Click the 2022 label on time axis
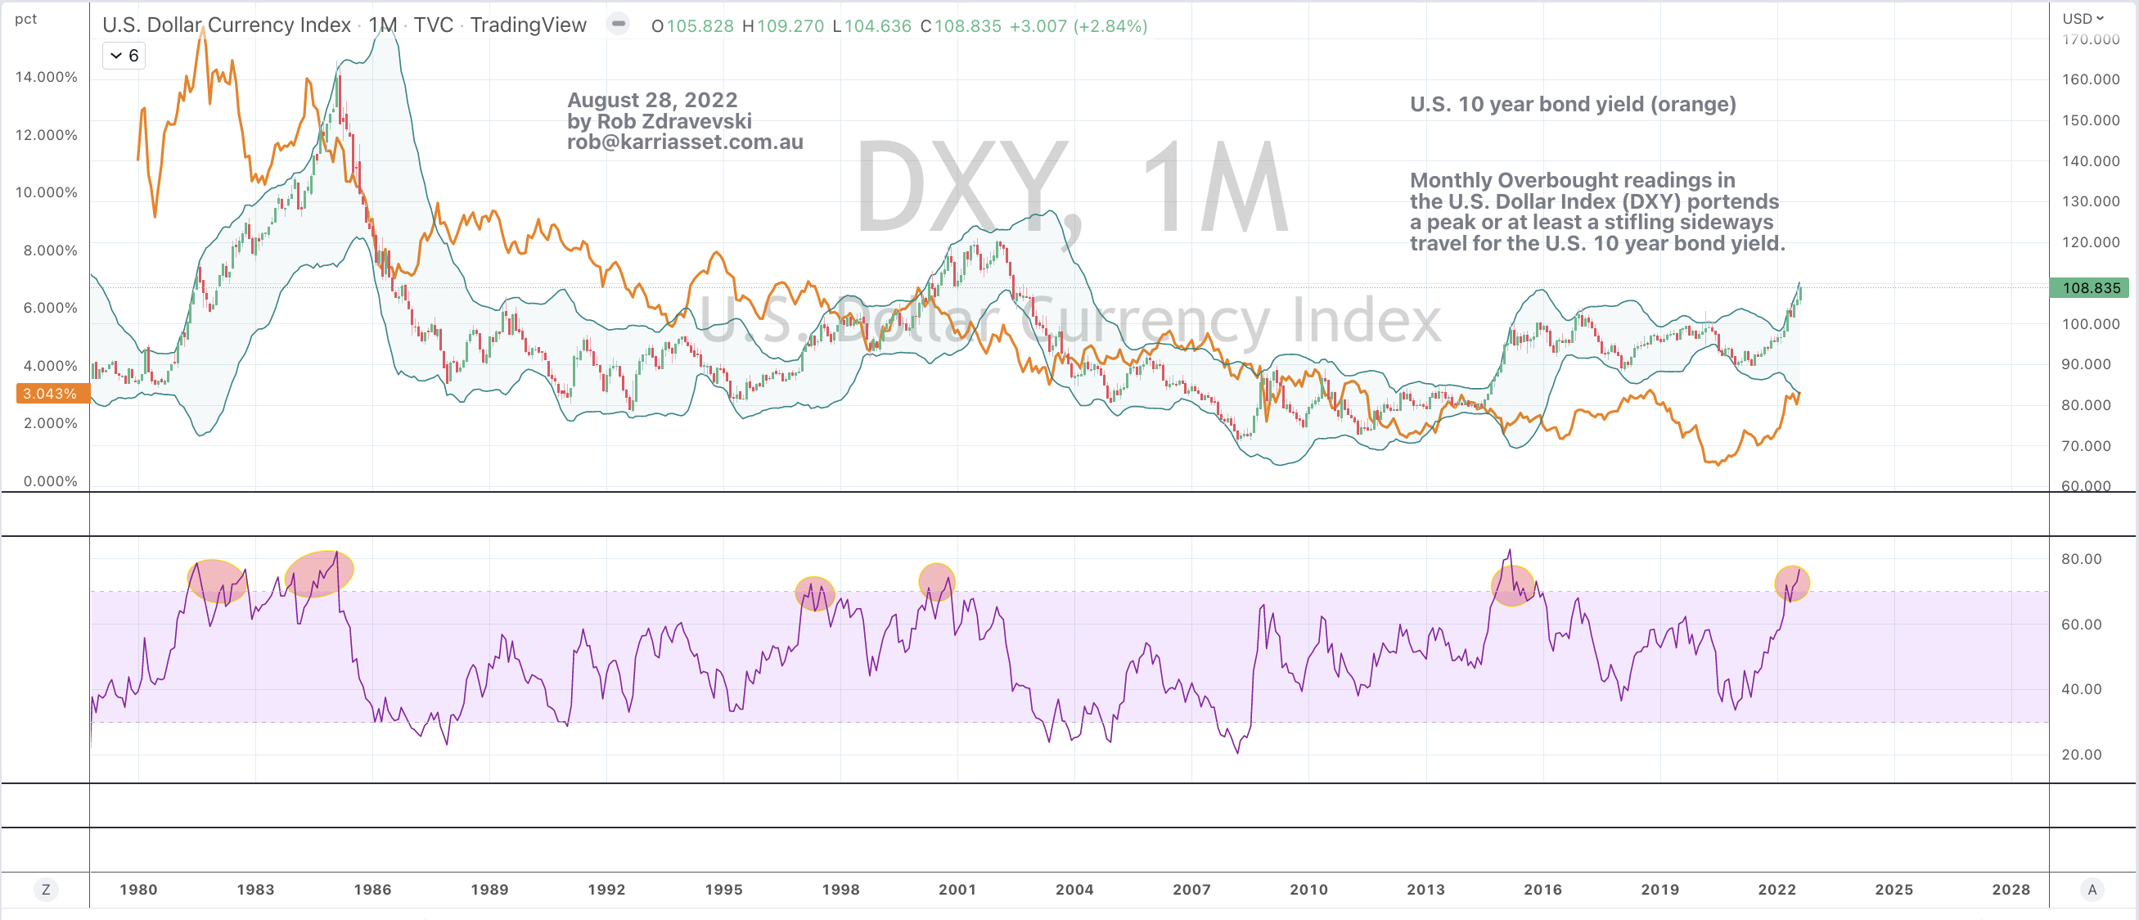 [x=1776, y=889]
